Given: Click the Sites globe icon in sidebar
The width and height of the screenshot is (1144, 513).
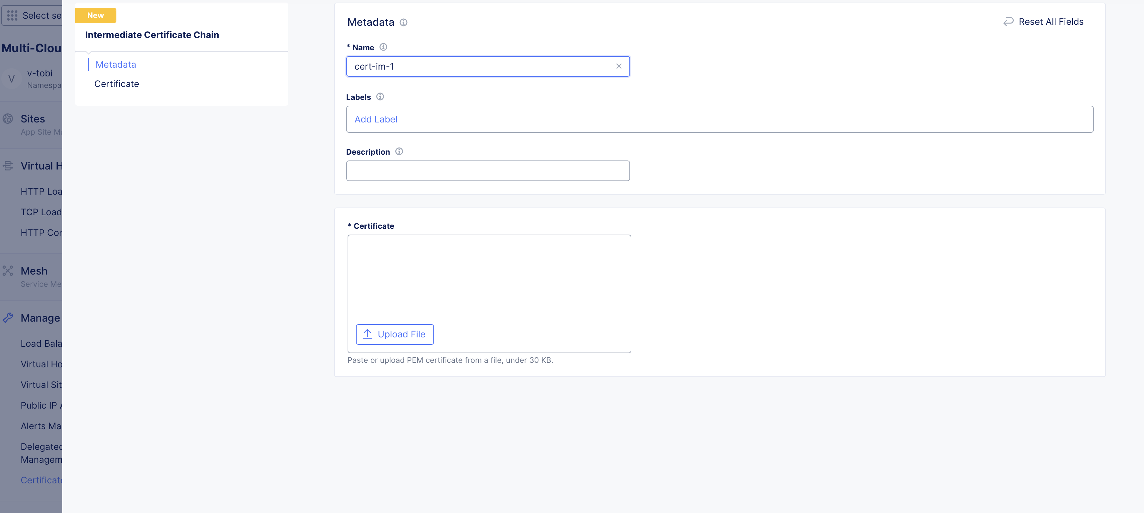Looking at the screenshot, I should tap(8, 119).
